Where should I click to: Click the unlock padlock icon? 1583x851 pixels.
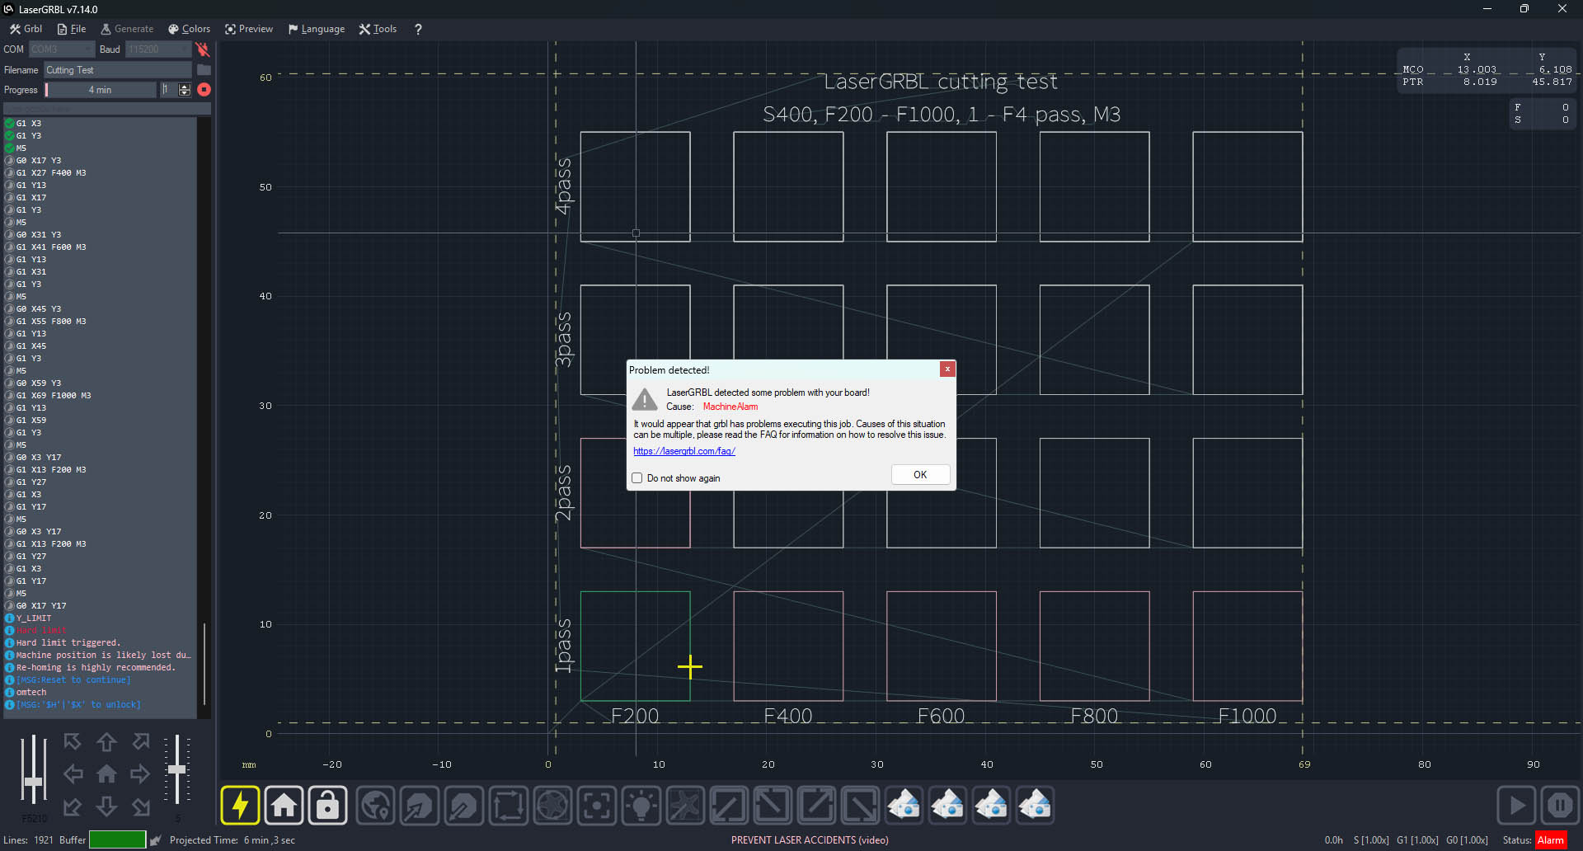pos(327,805)
